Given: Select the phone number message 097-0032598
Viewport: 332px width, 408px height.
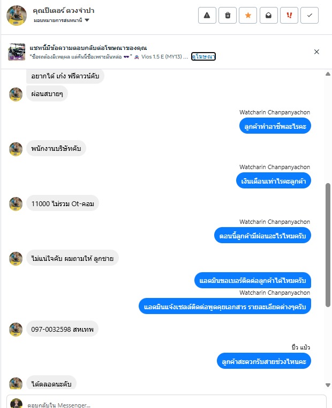Looking at the screenshot, I should [x=62, y=329].
